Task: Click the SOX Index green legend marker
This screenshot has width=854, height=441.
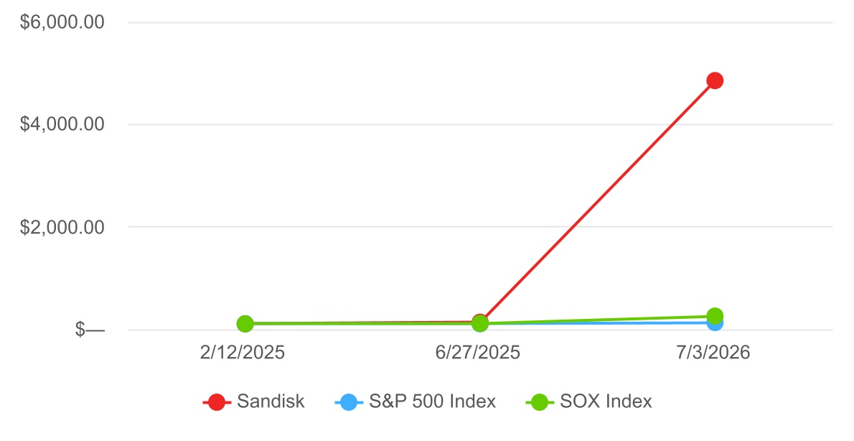Action: (x=539, y=402)
